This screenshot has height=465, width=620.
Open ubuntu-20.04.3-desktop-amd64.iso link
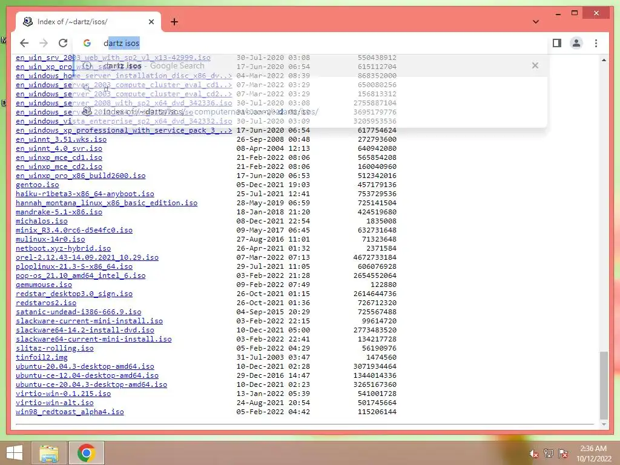tap(85, 366)
